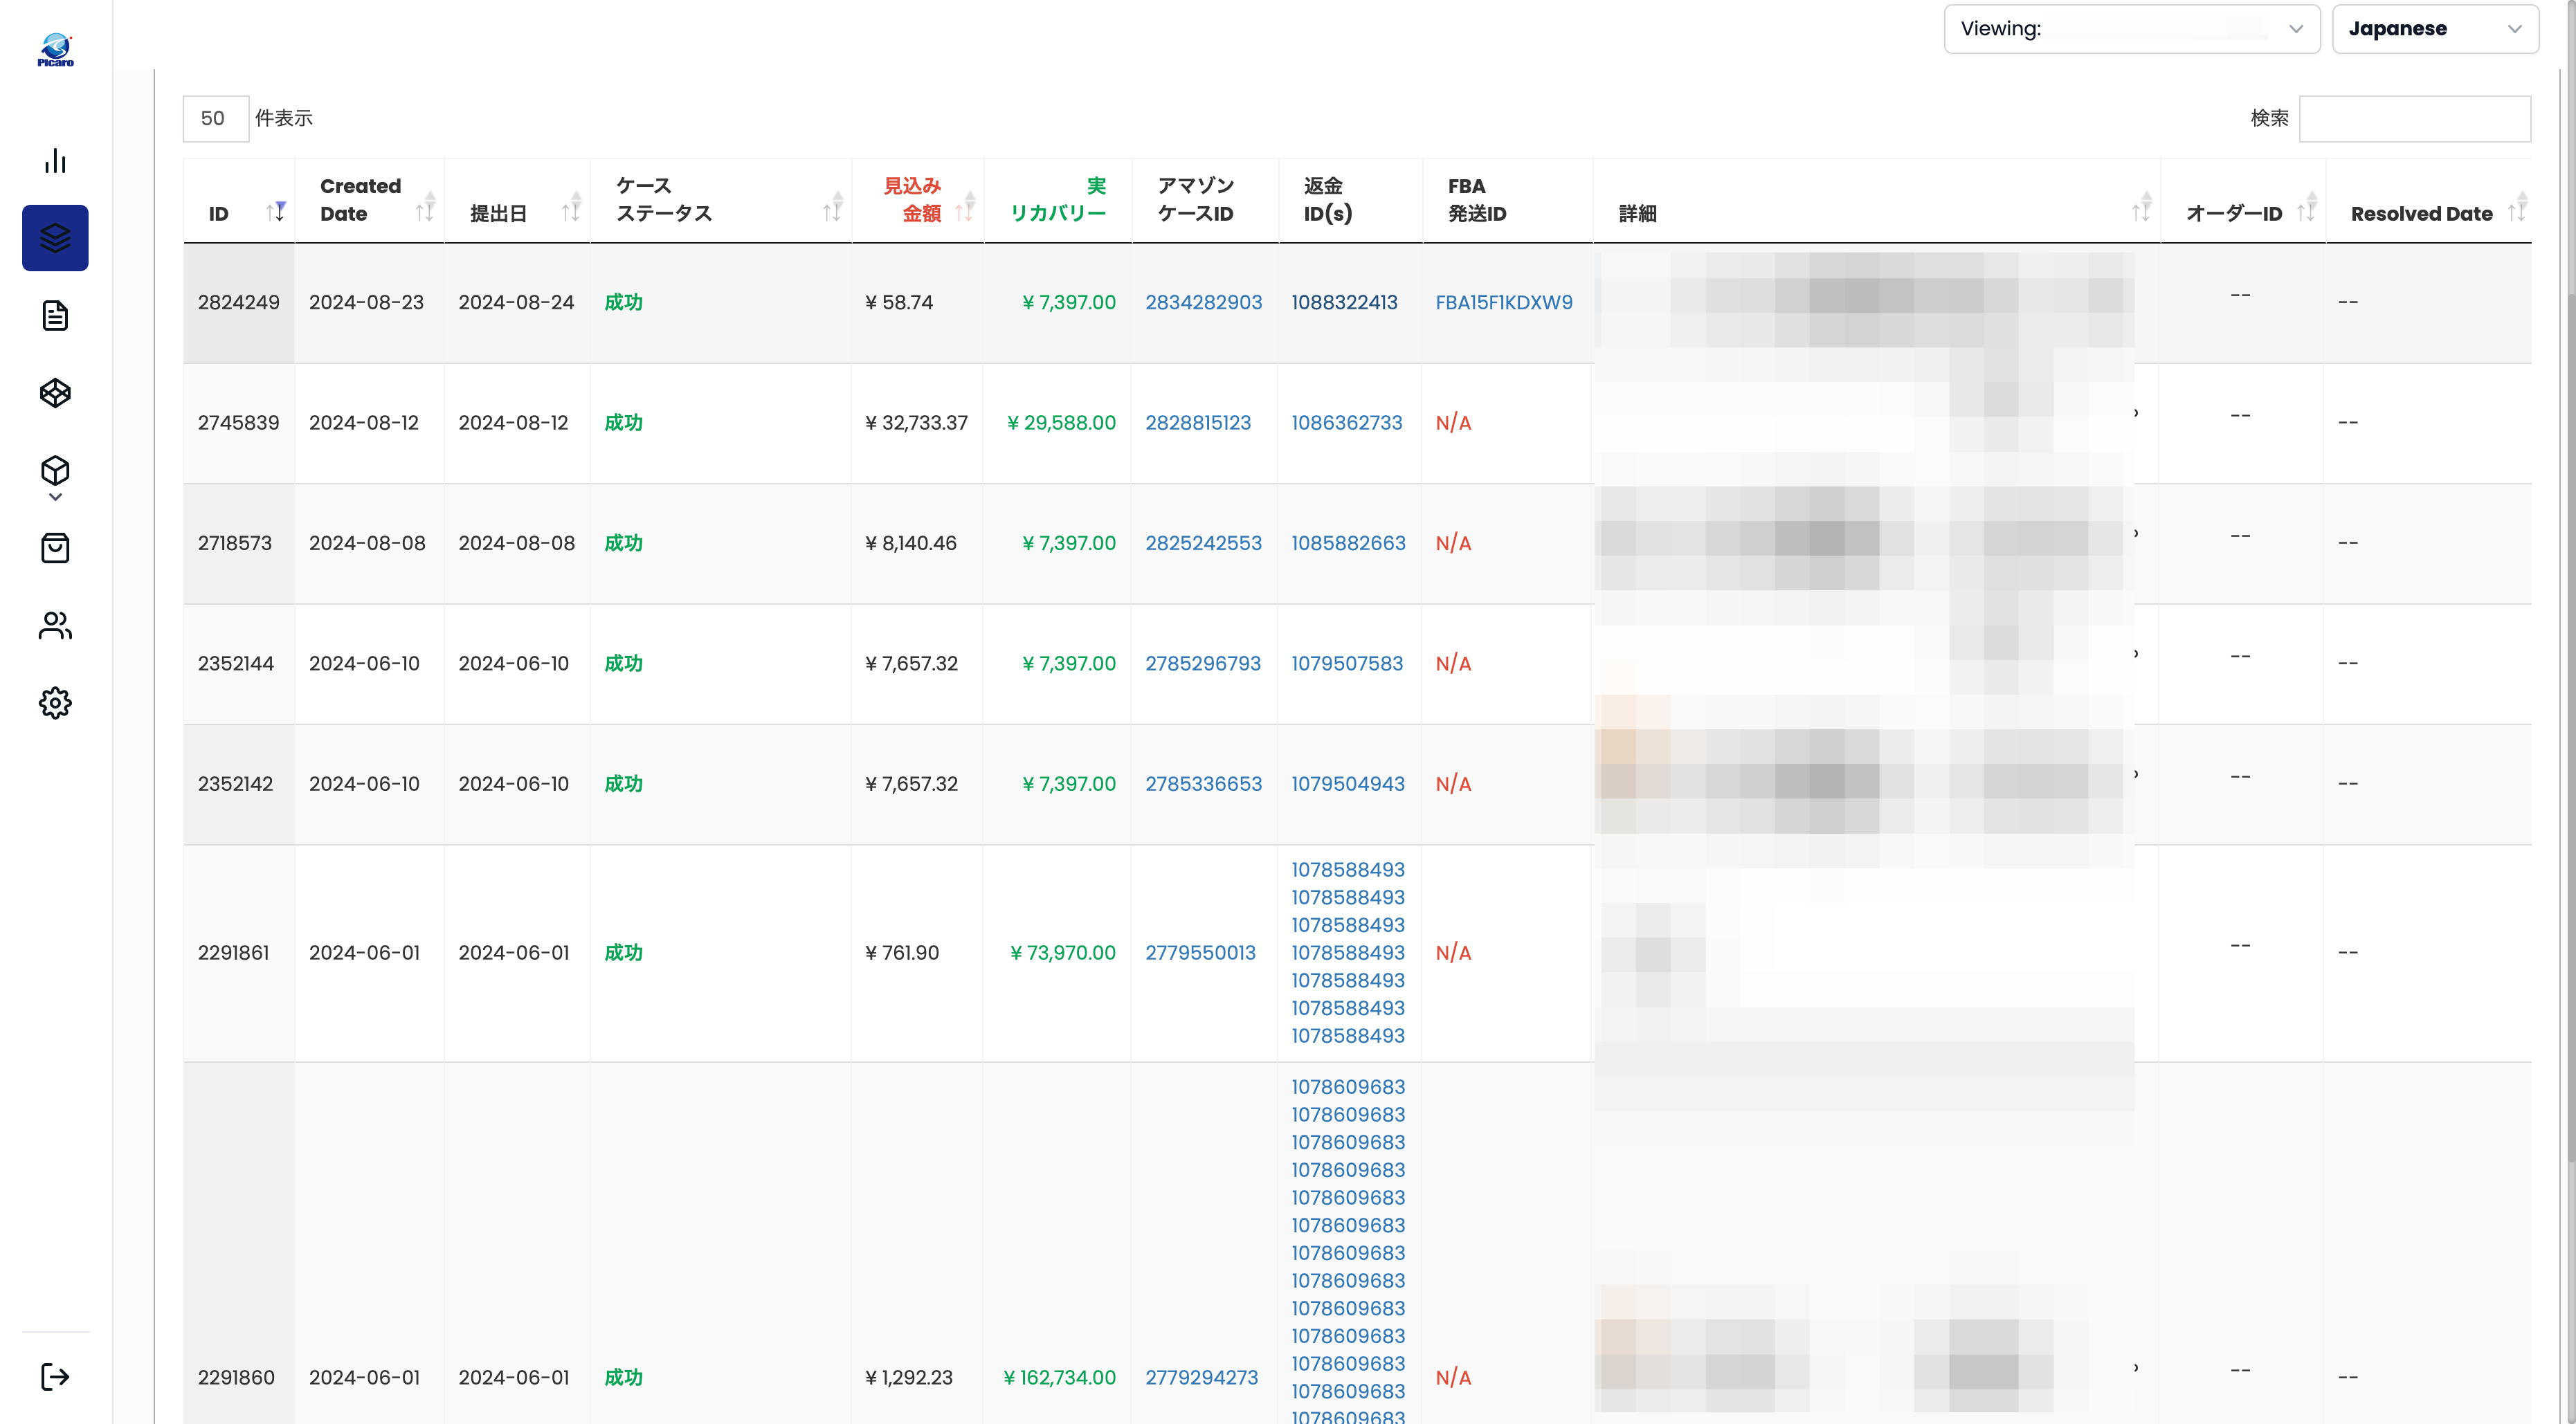
Task: Click the logout icon at sidebar bottom
Action: point(55,1377)
